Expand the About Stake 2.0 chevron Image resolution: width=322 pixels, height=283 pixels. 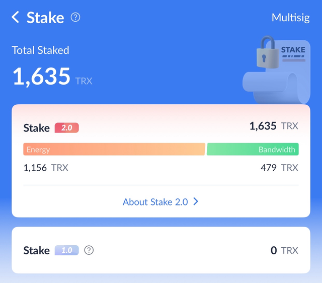click(196, 202)
